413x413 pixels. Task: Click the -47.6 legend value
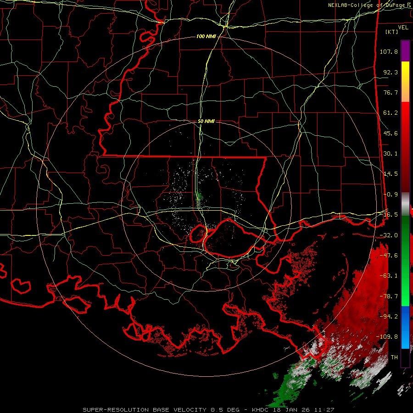tap(389, 256)
